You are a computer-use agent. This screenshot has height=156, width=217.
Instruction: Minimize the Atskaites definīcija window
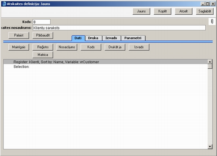[x=203, y=4]
